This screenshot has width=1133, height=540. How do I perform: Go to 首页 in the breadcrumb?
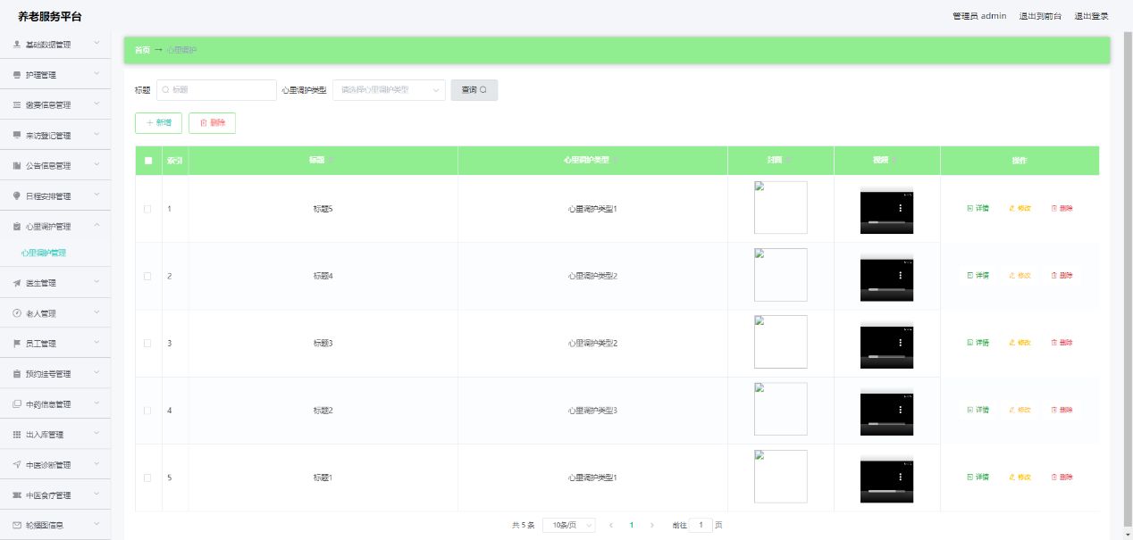tap(142, 50)
